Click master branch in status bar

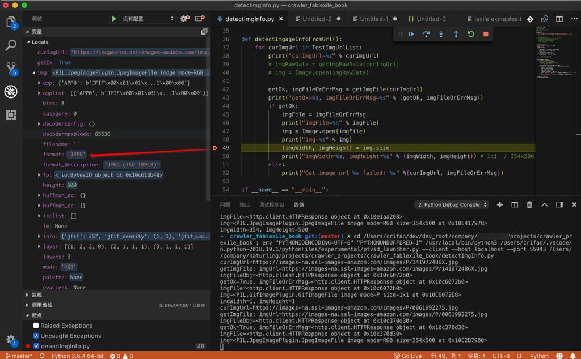pos(19,356)
